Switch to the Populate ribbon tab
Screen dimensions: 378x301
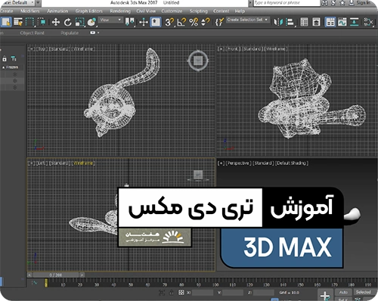[x=70, y=33]
